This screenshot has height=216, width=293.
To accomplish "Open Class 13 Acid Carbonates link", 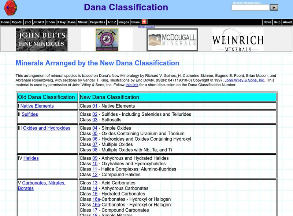I will click(95, 183).
